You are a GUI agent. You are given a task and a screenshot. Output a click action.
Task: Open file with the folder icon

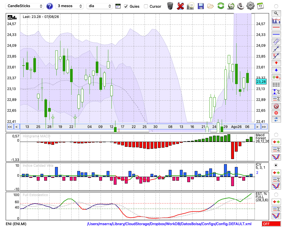(x=211, y=6)
